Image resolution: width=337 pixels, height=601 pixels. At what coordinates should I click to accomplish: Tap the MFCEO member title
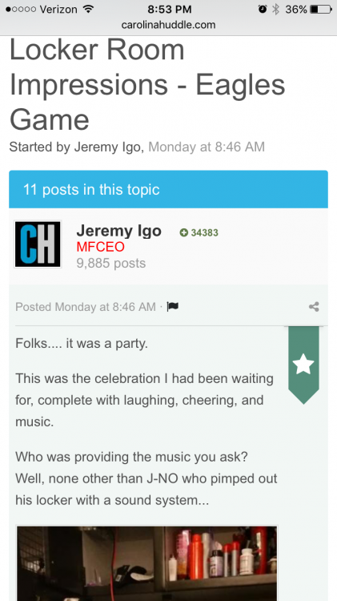(100, 247)
